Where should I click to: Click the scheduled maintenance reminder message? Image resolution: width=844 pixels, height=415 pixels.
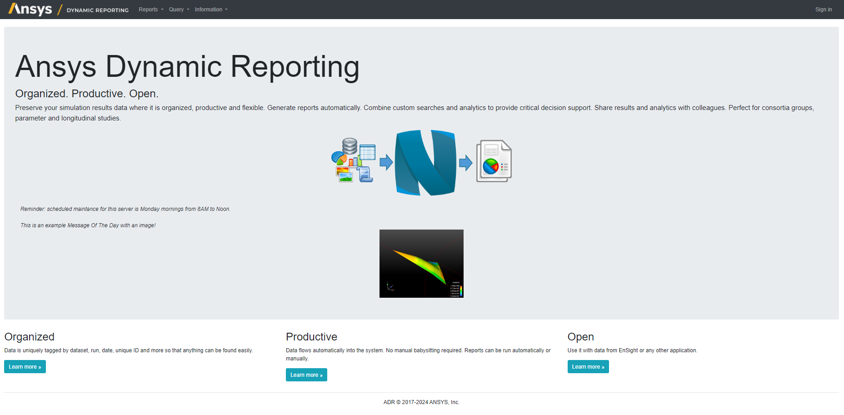(125, 209)
